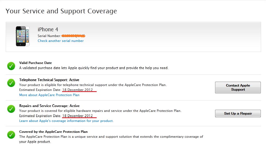Click the Serial Number label
This screenshot has width=266, height=147.
49,36
